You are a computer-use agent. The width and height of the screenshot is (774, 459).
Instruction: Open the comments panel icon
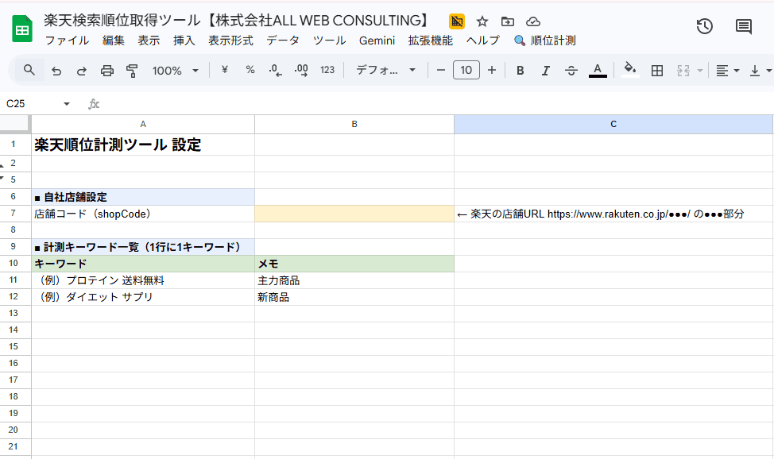click(743, 26)
